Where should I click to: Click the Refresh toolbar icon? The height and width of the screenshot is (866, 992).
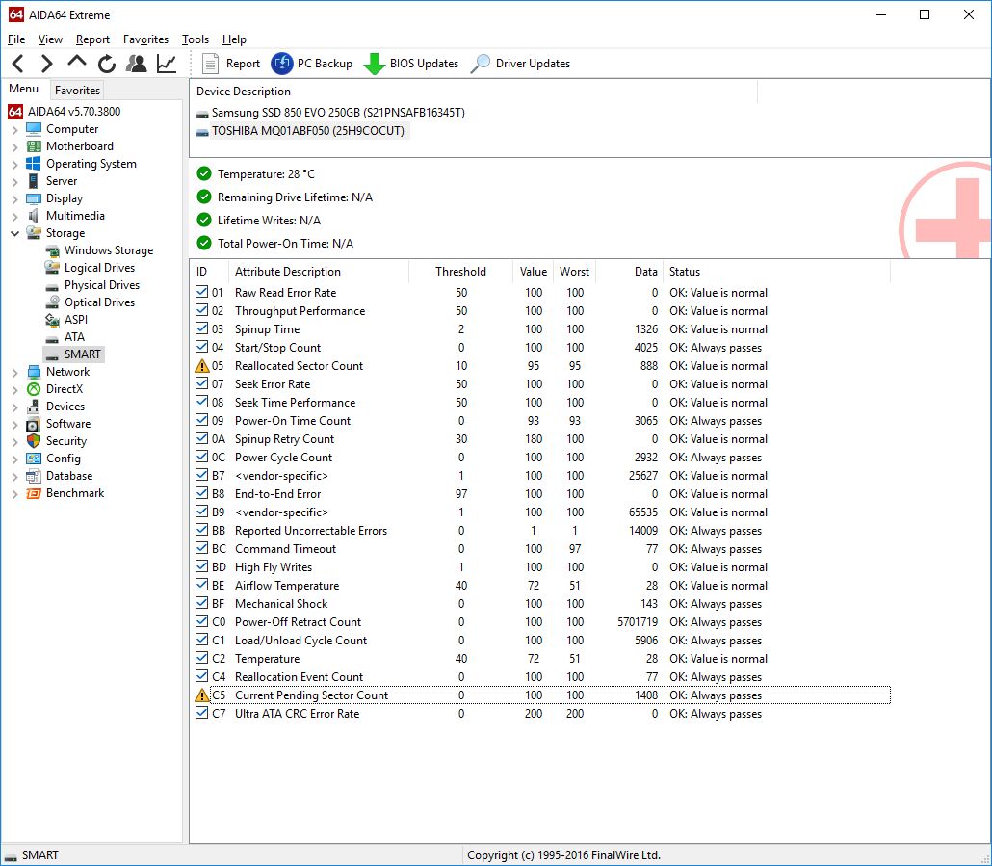point(106,64)
